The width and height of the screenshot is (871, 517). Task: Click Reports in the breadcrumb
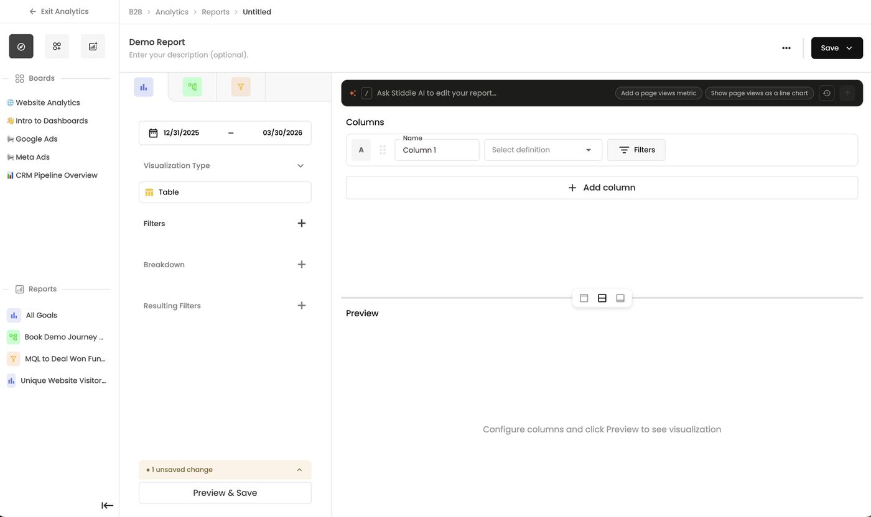pyautogui.click(x=215, y=12)
